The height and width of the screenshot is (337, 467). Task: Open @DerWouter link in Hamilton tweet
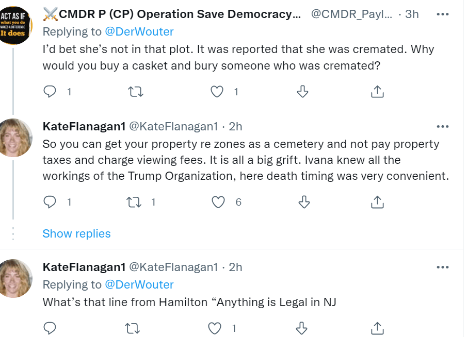point(139,284)
